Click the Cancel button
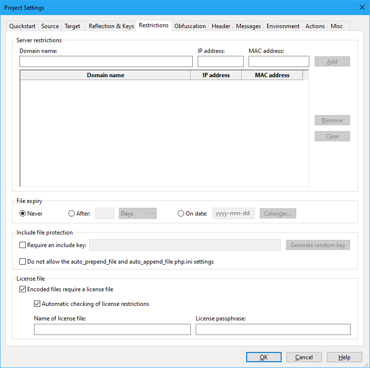 click(x=304, y=357)
